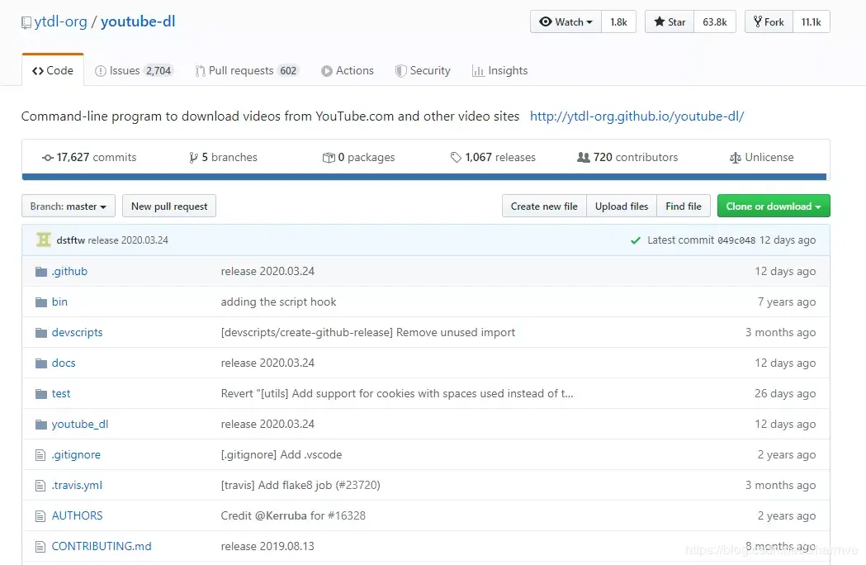Open the .travis.yml file
Viewport: 866px width, 565px height.
click(77, 485)
